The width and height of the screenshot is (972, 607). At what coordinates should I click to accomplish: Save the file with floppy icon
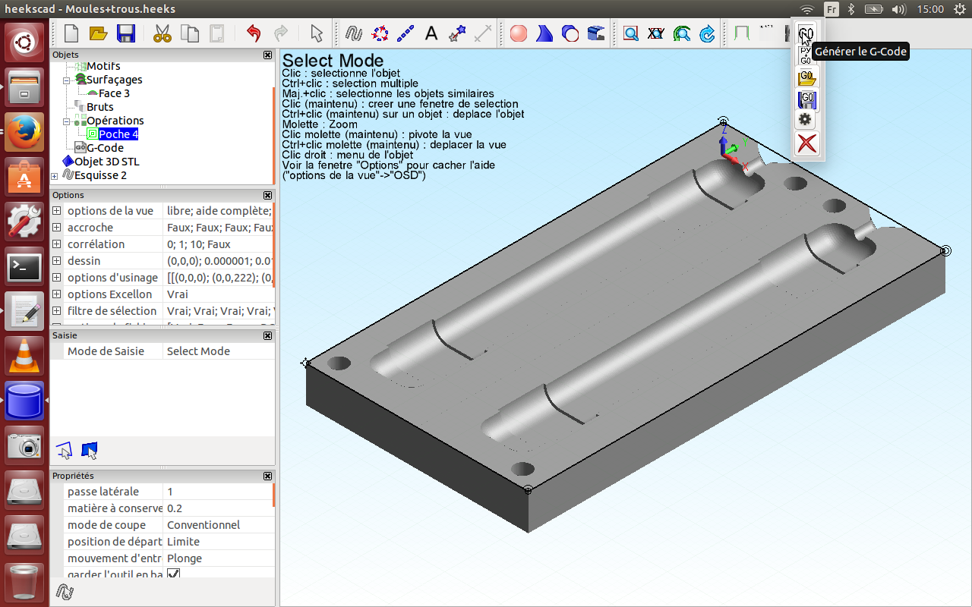click(125, 33)
